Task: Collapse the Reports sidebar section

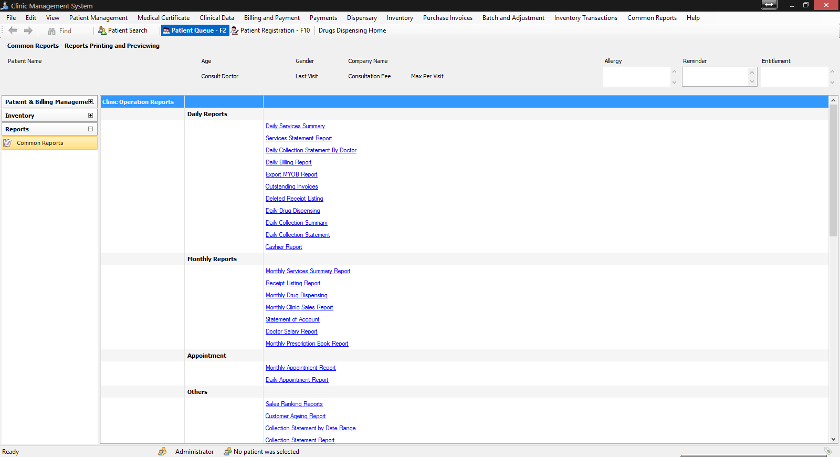Action: click(90, 129)
